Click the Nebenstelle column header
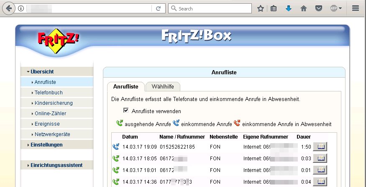The height and width of the screenshot is (187, 366). [224, 136]
